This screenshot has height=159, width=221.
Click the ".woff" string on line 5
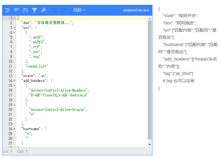coord(36,37)
